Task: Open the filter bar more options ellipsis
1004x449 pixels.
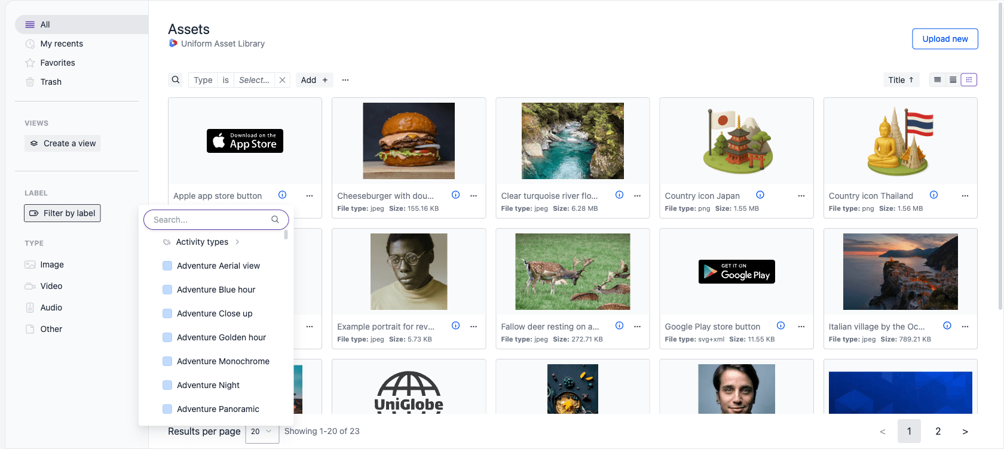Action: pos(345,80)
